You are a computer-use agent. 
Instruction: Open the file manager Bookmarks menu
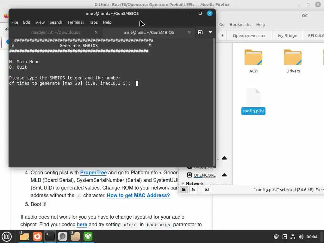(x=240, y=25)
